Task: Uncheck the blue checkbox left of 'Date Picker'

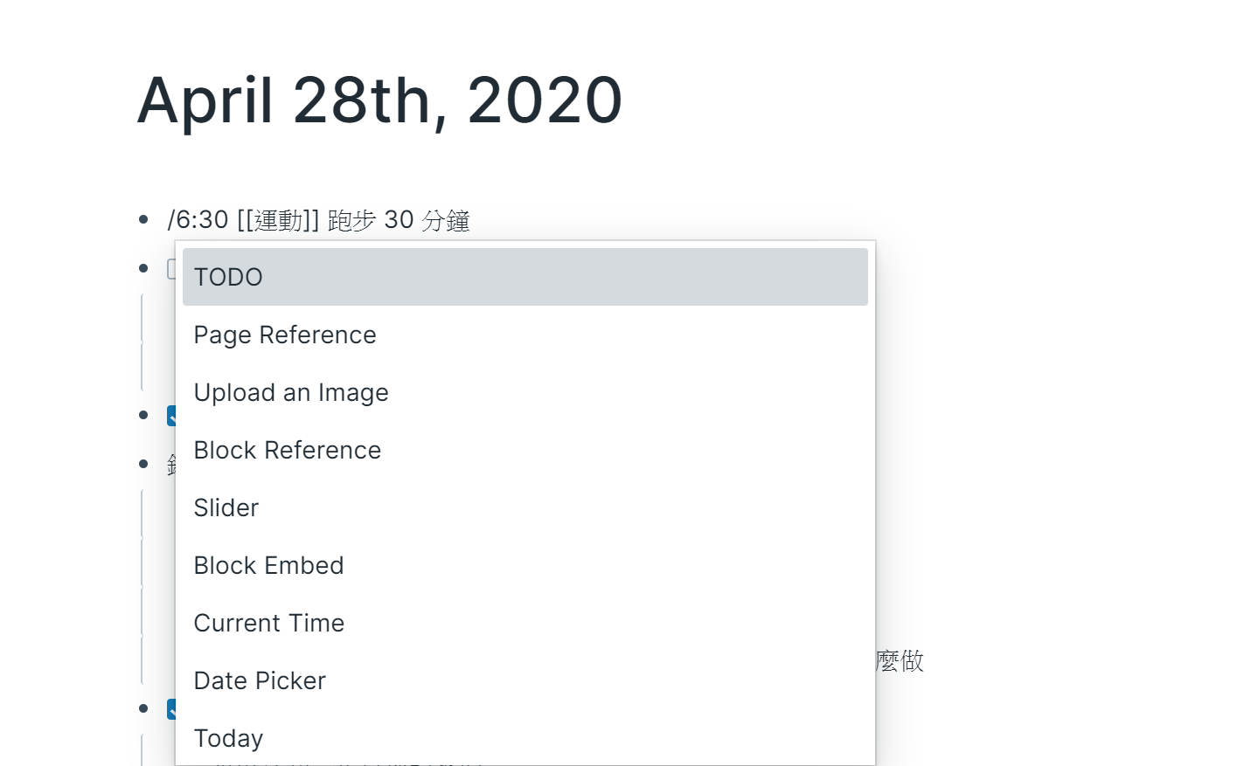Action: click(x=171, y=708)
